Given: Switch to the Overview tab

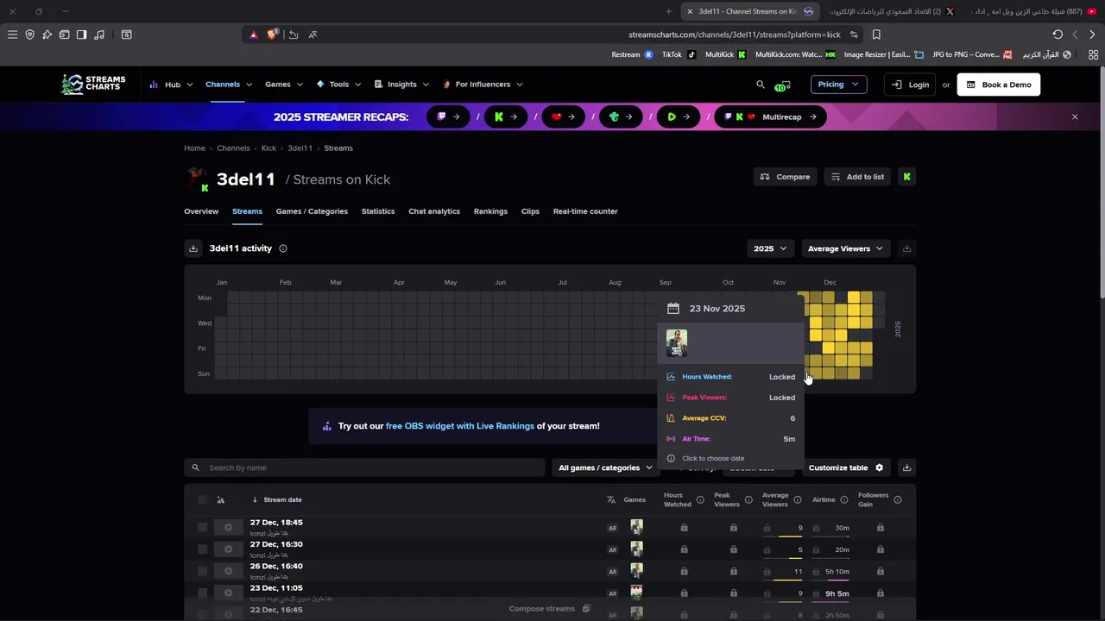Looking at the screenshot, I should [x=201, y=211].
